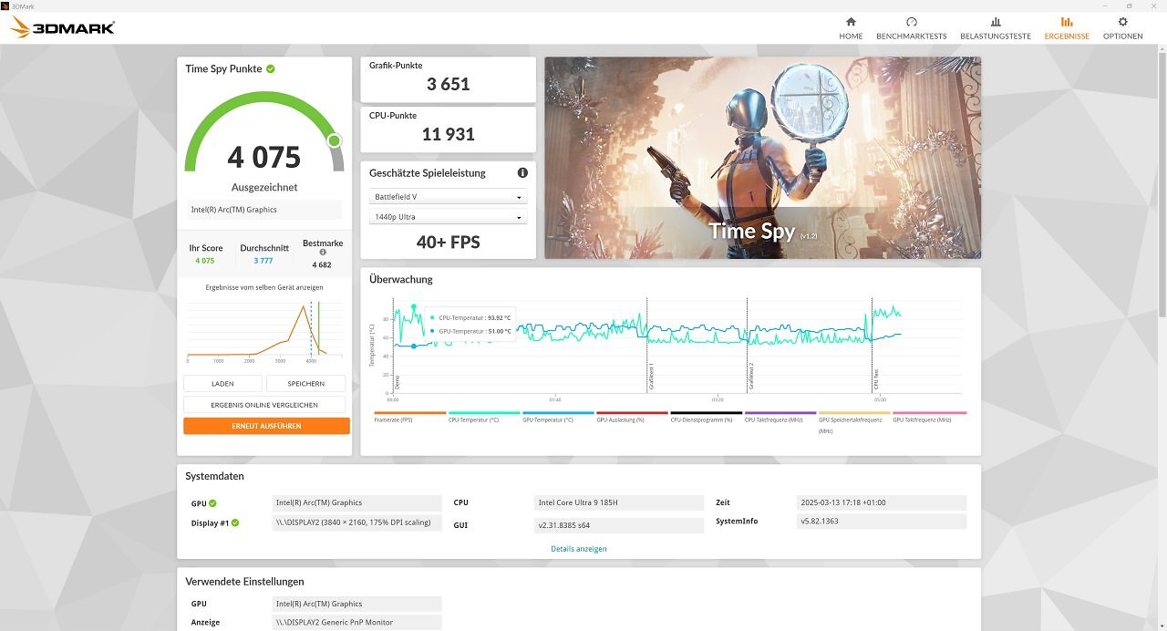
Task: Click the green check next to Display #1
Action: [234, 522]
